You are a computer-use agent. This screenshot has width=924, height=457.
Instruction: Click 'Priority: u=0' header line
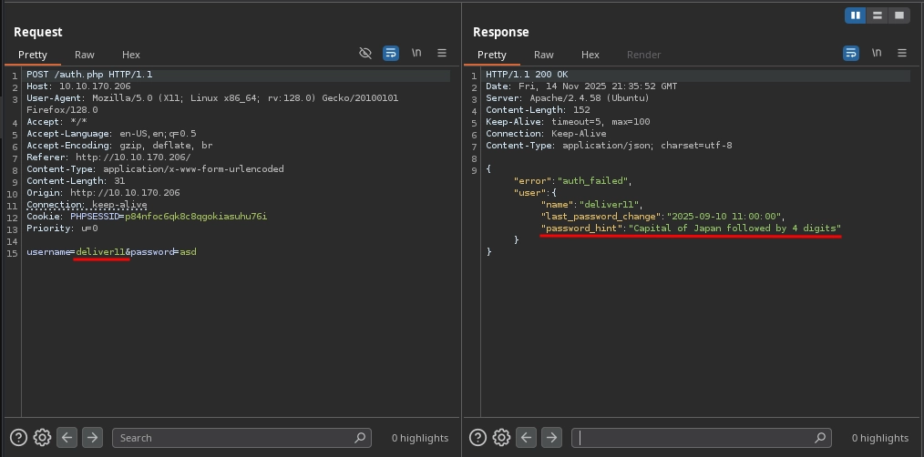pyautogui.click(x=62, y=228)
